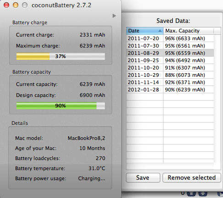Click the 90% (6239 mAh) capacity cell
This screenshot has height=198, width=223.
tap(189, 90)
